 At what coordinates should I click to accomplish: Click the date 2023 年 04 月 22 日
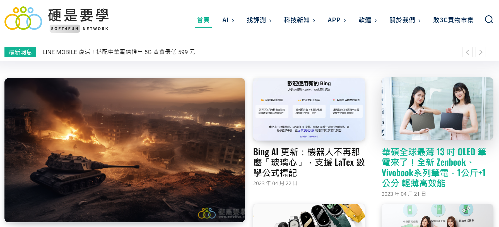pyautogui.click(x=275, y=183)
